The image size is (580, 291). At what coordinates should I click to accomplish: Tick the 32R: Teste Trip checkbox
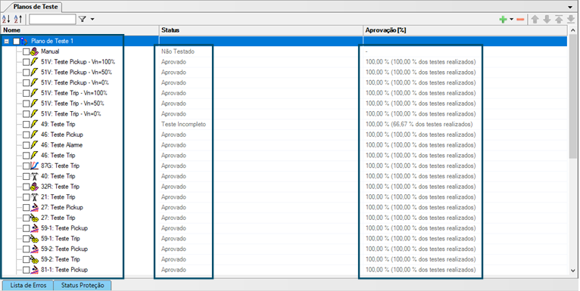(26, 187)
